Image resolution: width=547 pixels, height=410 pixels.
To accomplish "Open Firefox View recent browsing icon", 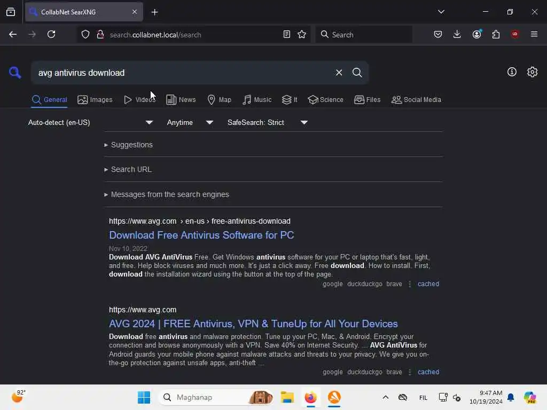I will click(11, 12).
